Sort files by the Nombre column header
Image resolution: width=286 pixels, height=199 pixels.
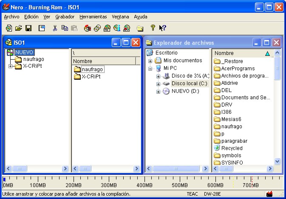pos(238,53)
